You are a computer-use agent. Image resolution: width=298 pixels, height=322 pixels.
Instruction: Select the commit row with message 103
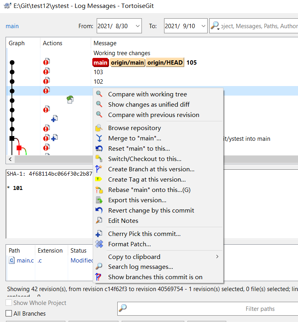click(152, 72)
